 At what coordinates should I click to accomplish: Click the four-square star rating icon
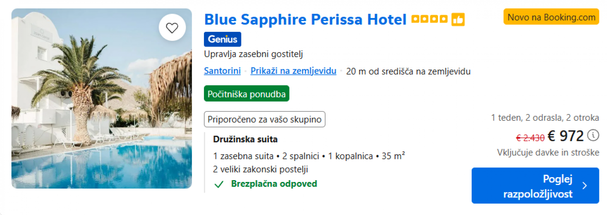coord(429,19)
